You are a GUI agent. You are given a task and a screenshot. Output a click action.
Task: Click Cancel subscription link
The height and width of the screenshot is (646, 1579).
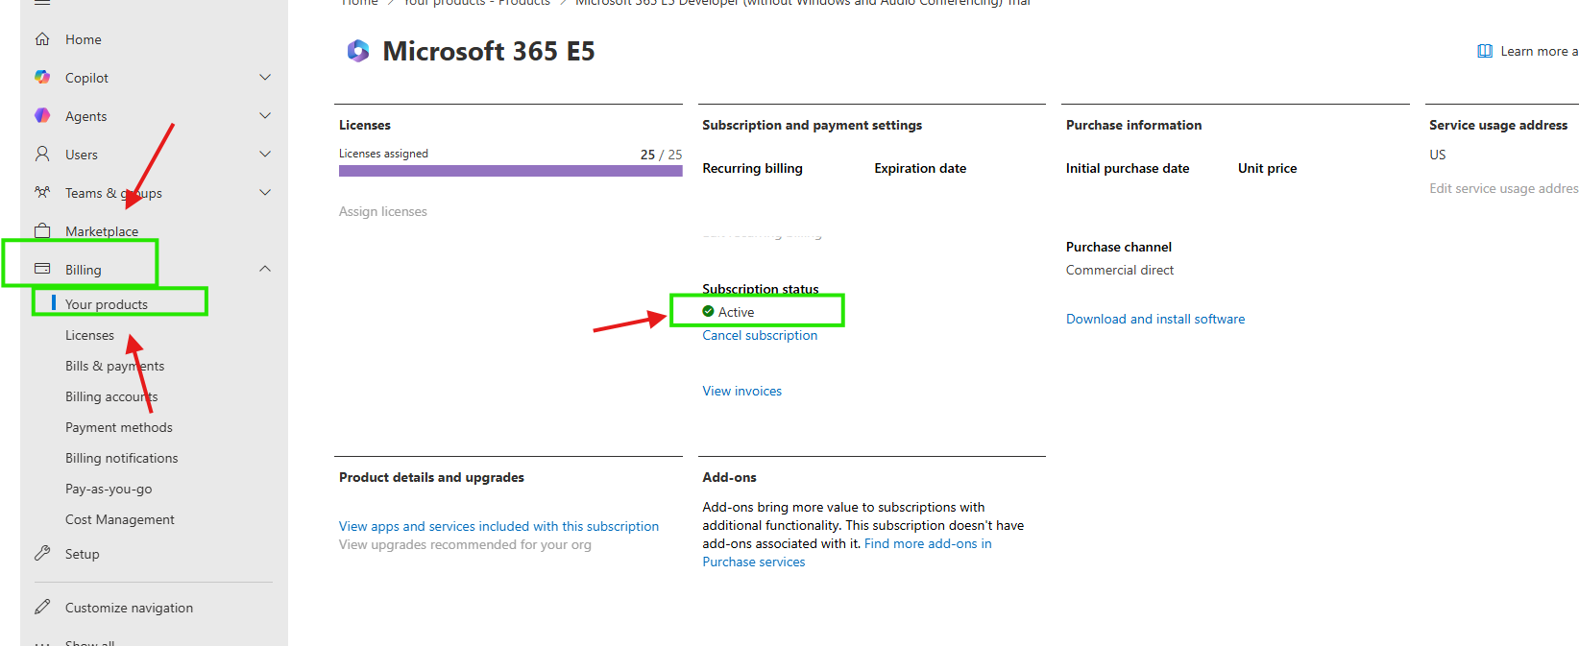pyautogui.click(x=760, y=335)
